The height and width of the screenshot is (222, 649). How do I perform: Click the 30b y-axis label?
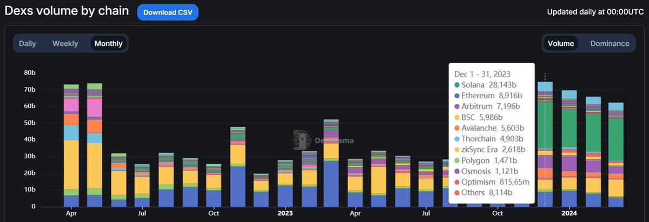(29, 156)
